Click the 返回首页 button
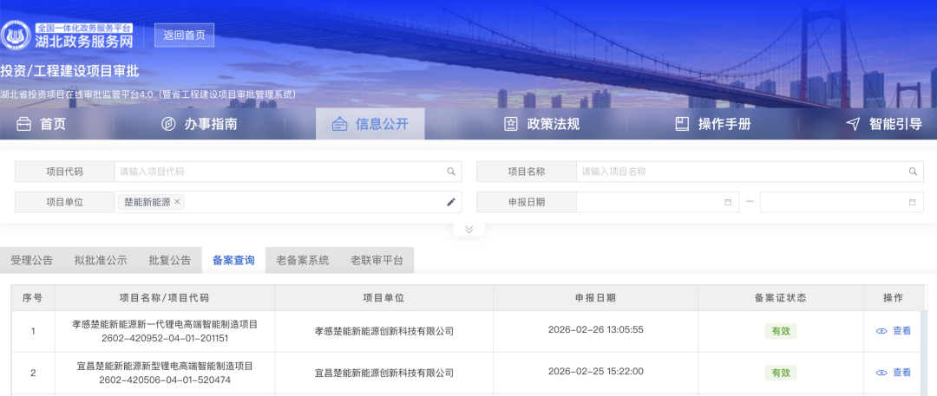This screenshot has height=396, width=937. click(184, 36)
